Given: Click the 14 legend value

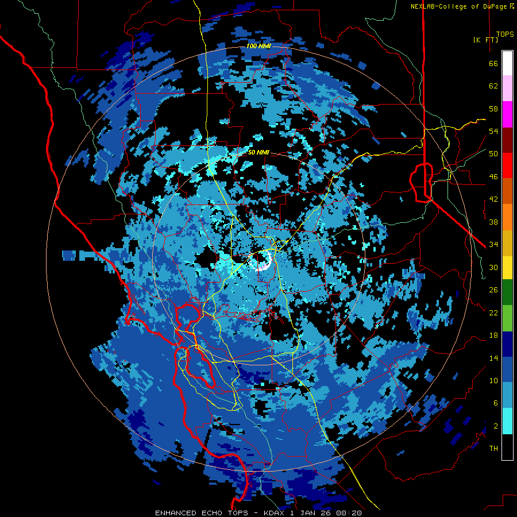Looking at the screenshot, I should tap(493, 358).
